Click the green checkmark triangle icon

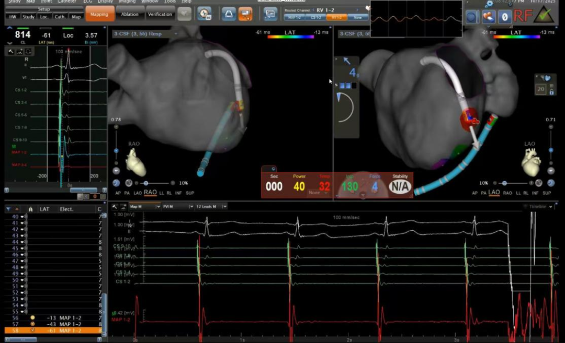pyautogui.click(x=544, y=15)
